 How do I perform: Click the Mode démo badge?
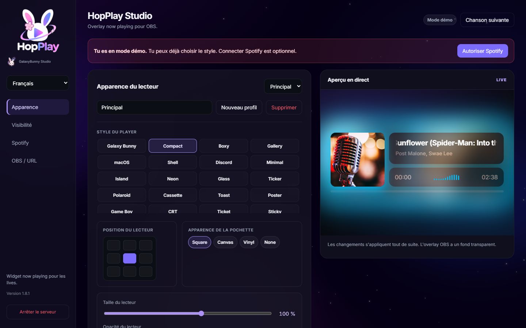pos(440,20)
